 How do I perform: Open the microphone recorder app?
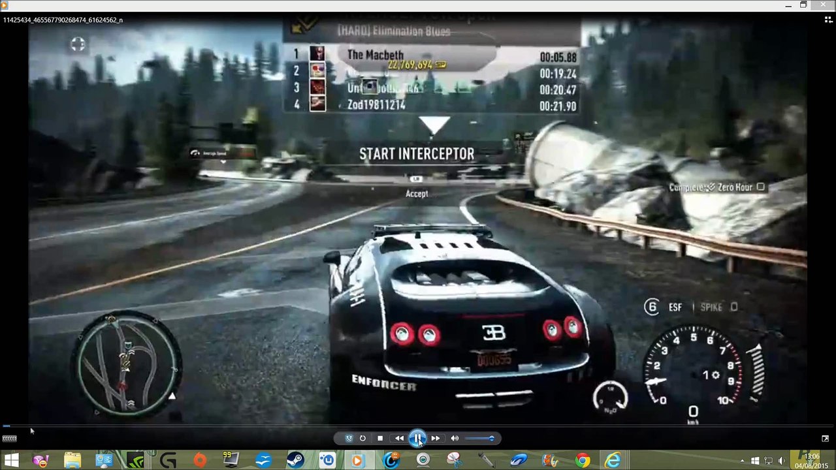pyautogui.click(x=487, y=462)
